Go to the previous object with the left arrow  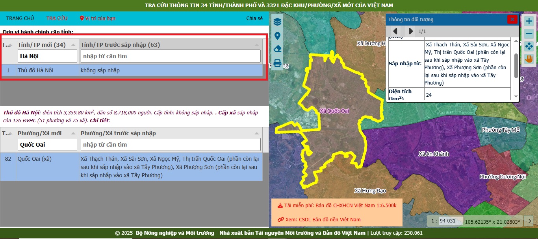pyautogui.click(x=395, y=31)
